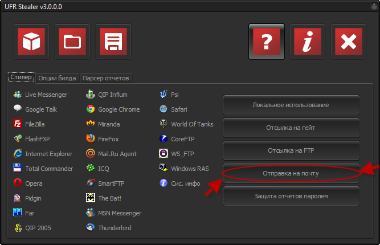Click the red floppy save icon
Screen dimensions: 380x245
[113, 42]
